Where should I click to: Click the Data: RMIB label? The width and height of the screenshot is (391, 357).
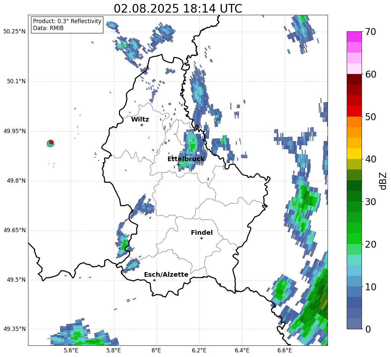click(48, 28)
